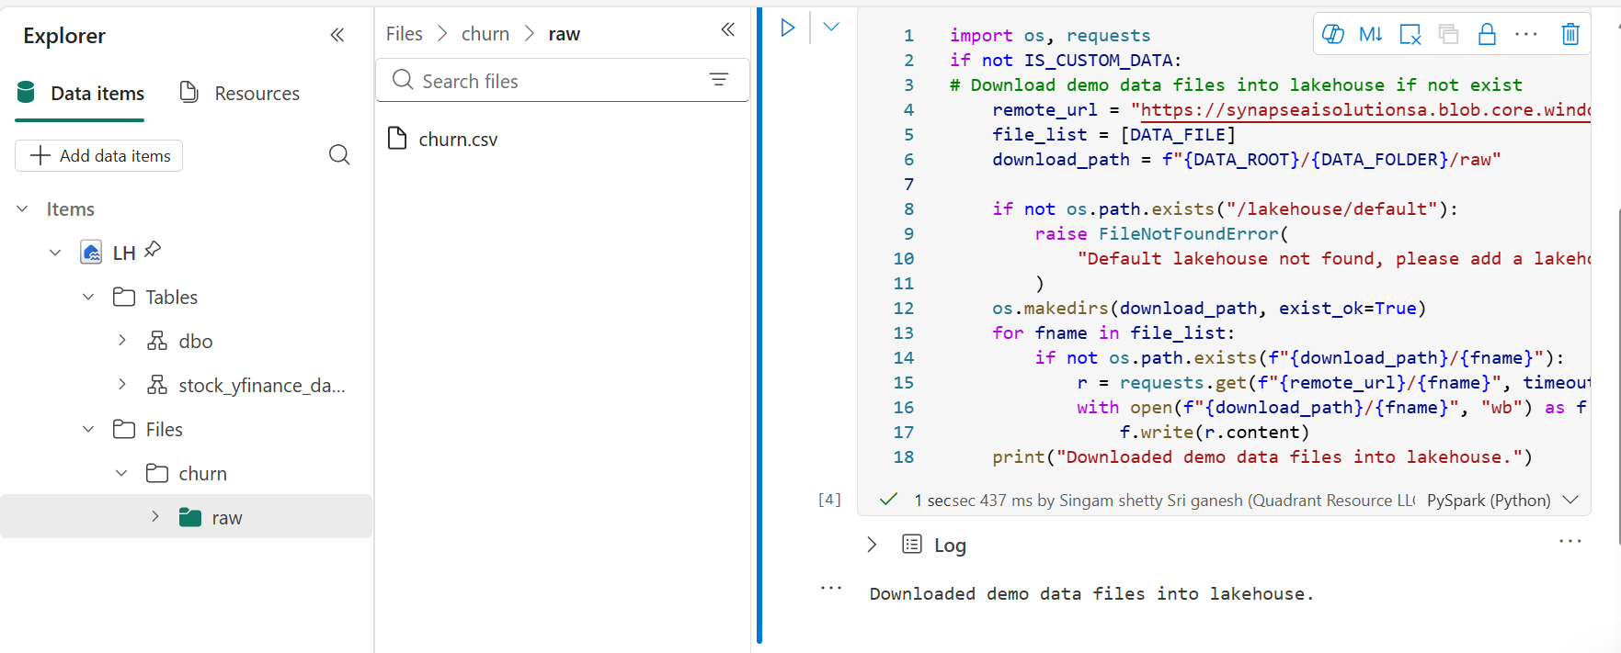Viewport: 1621px width, 653px height.
Task: Click the execution count [4] label
Action: (829, 499)
